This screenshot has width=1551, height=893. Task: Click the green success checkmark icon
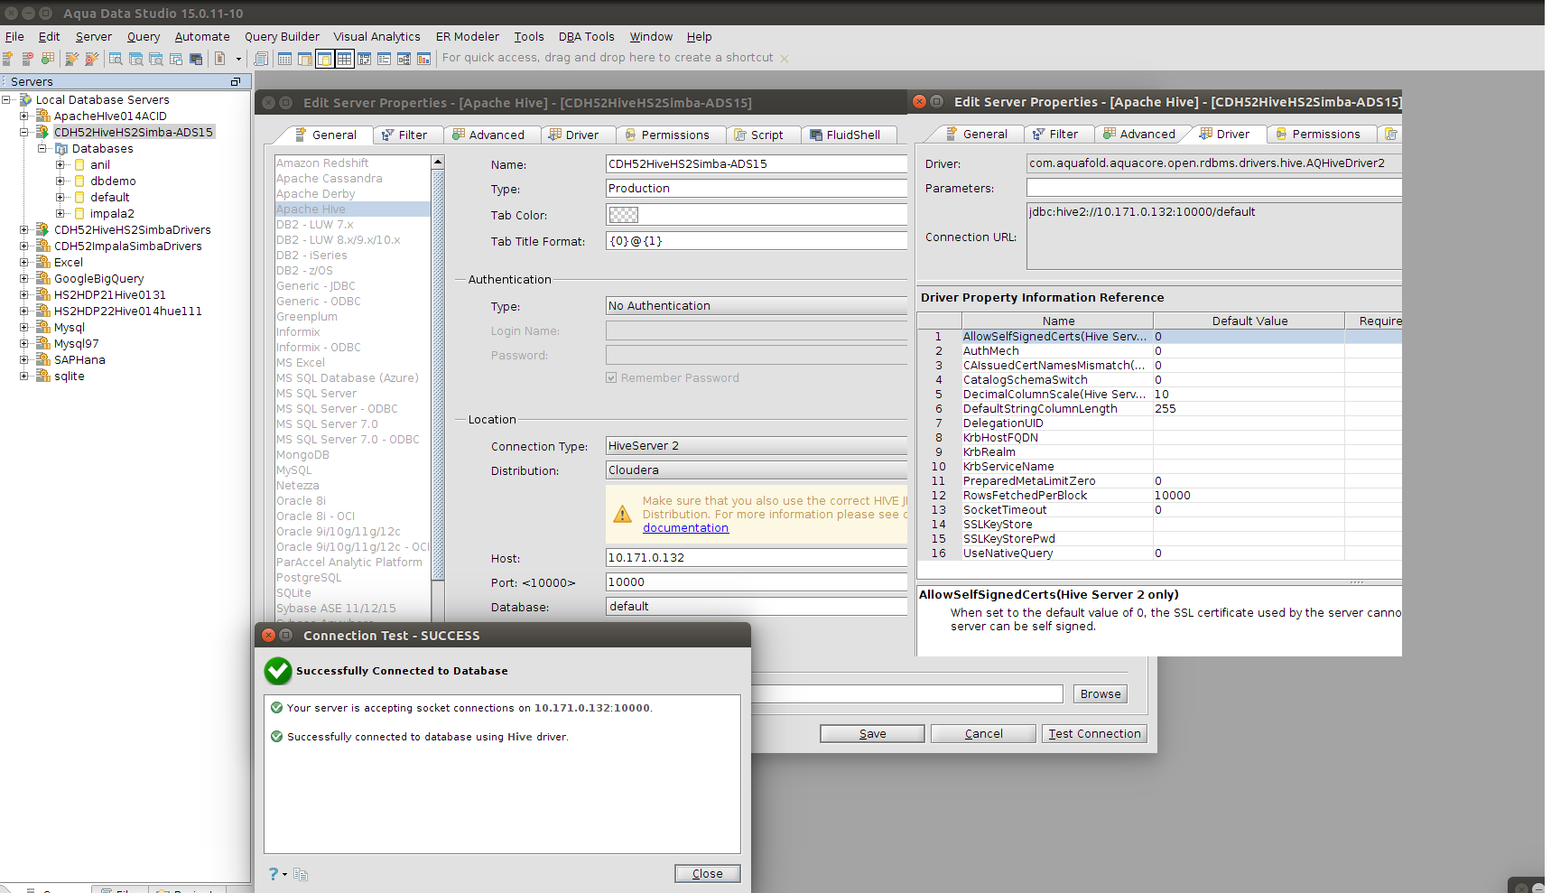pyautogui.click(x=278, y=671)
